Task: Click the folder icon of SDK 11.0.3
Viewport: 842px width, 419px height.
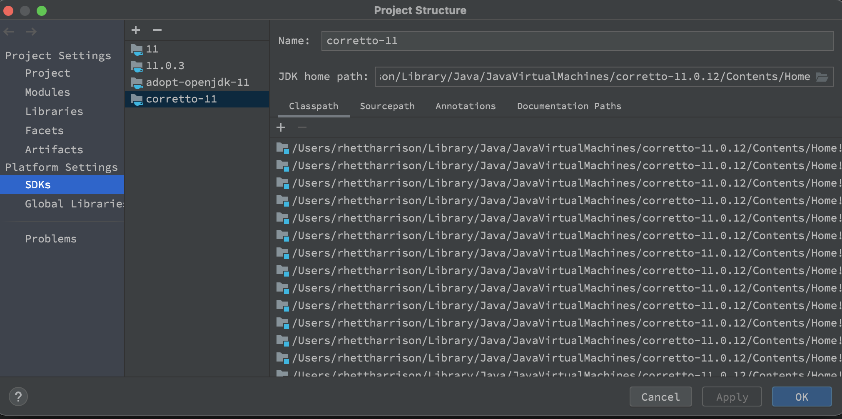Action: [x=137, y=66]
